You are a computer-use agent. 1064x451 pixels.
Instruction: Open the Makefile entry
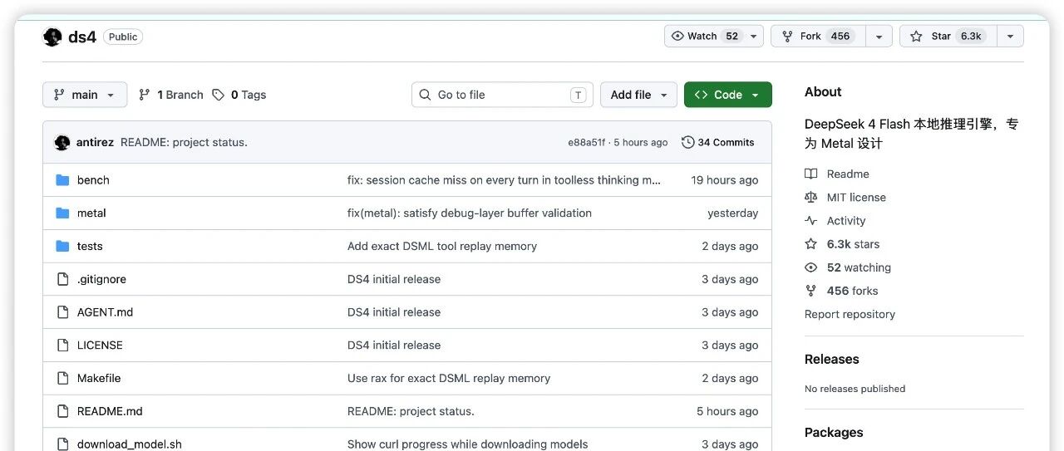click(x=99, y=378)
